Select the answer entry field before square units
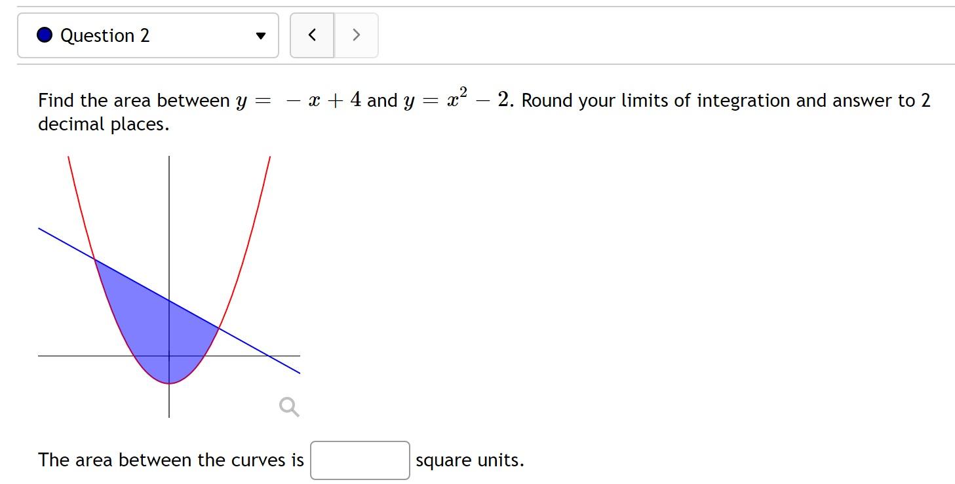The width and height of the screenshot is (955, 484). pos(359,460)
